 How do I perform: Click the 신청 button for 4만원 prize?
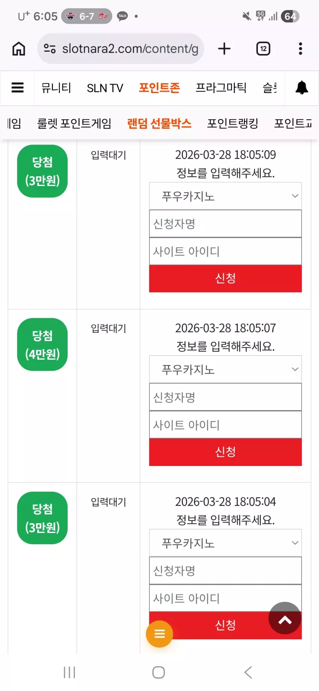[x=226, y=452]
